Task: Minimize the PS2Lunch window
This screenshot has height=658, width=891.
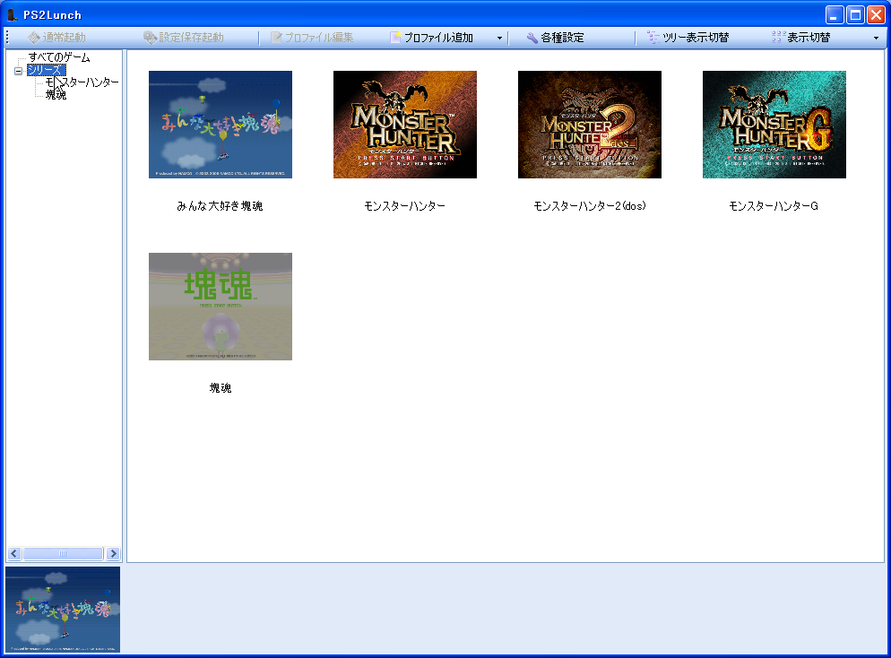Action: 835,14
